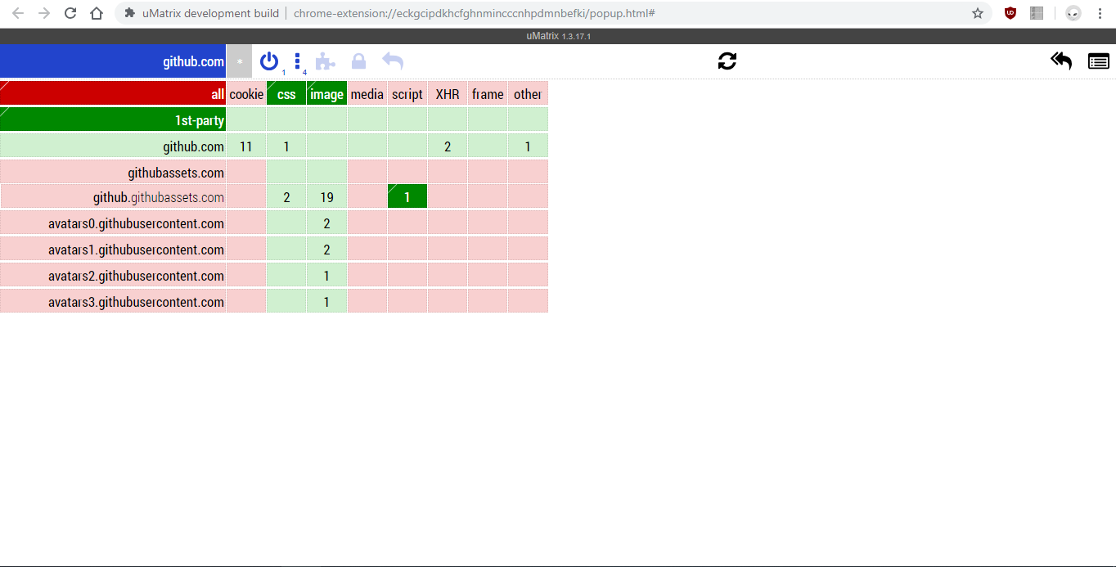Open the blocked requests details via 3-dot icon

tap(298, 61)
